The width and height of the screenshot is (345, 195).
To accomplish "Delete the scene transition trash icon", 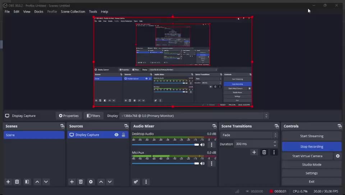I will [x=264, y=152].
